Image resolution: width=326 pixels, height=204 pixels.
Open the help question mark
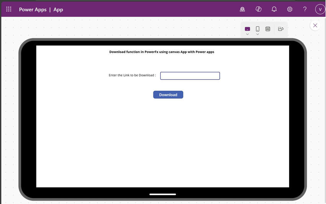click(305, 9)
